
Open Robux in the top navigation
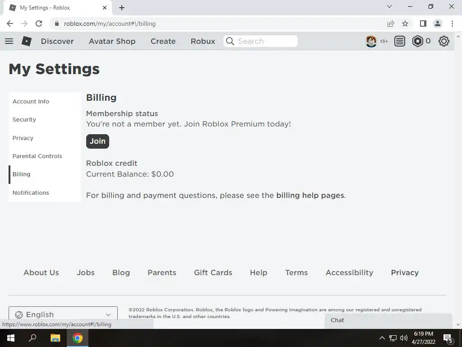coord(203,41)
